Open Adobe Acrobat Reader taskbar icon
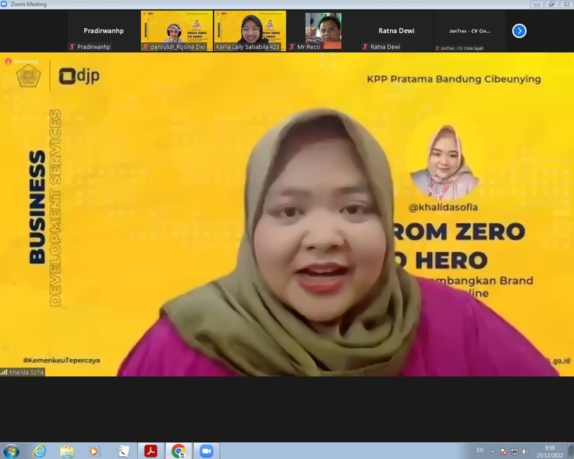 (151, 451)
